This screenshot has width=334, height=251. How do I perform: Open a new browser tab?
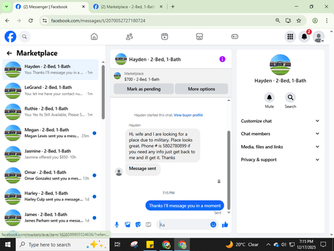[x=173, y=7]
